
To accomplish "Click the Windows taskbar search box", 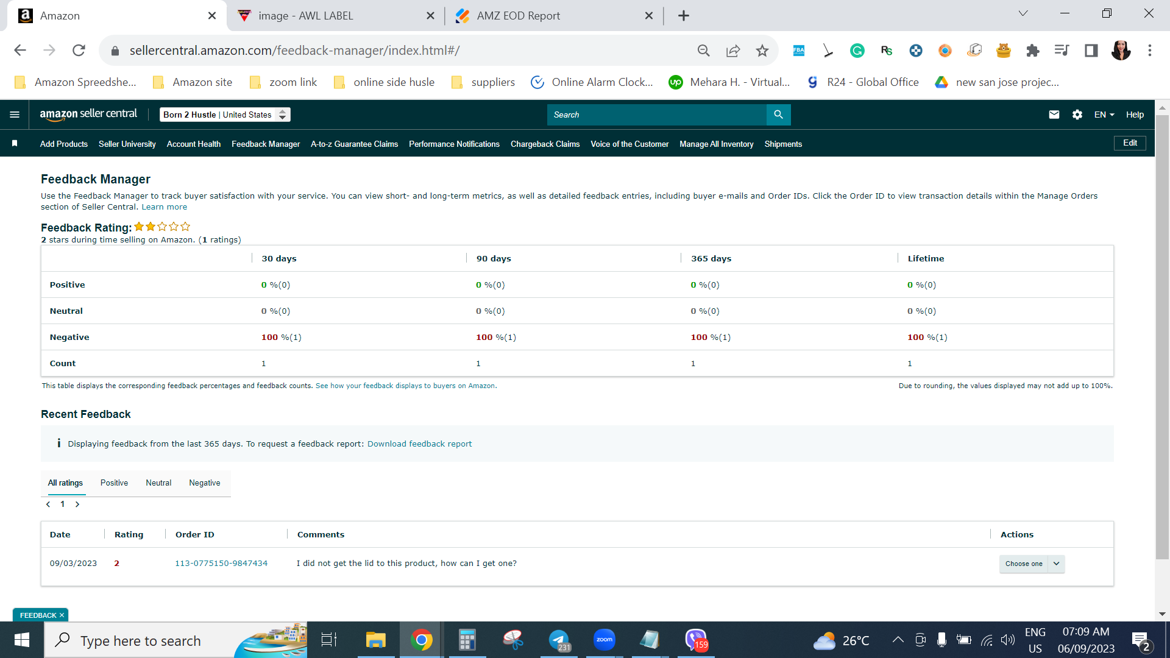I will point(175,640).
